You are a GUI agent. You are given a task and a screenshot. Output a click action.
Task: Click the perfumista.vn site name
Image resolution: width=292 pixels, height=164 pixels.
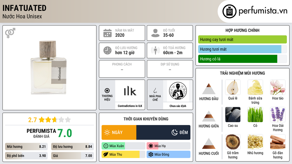pyautogui.click(x=263, y=11)
